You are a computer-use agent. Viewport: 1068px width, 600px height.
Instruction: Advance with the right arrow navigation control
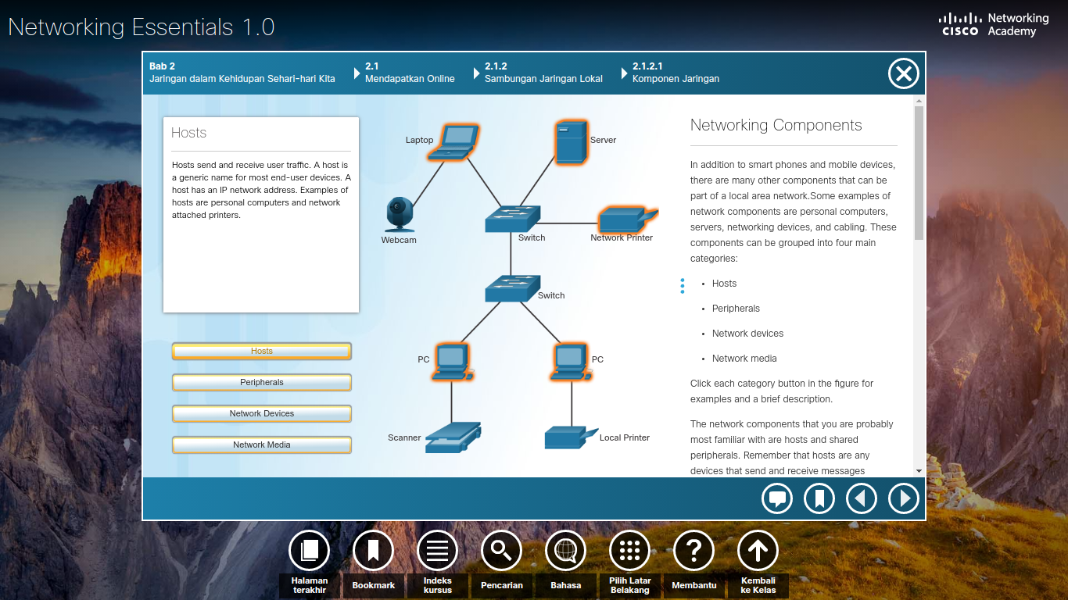pyautogui.click(x=904, y=498)
